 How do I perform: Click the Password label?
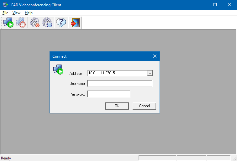77,94
